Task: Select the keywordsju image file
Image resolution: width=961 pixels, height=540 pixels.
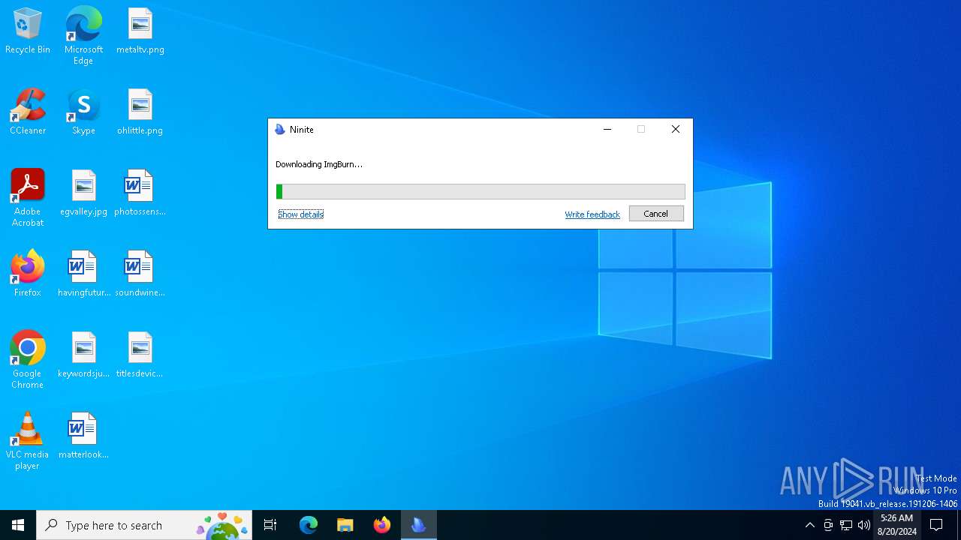Action: pyautogui.click(x=83, y=355)
